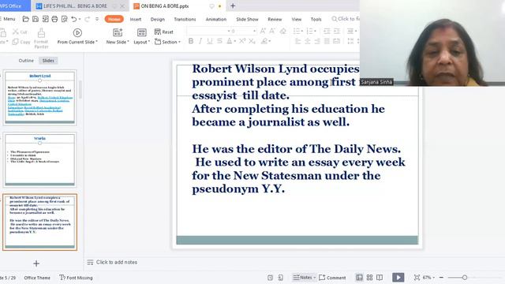505x284 pixels.
Task: Toggle Strikethrough formatting
Action: pos(219,41)
